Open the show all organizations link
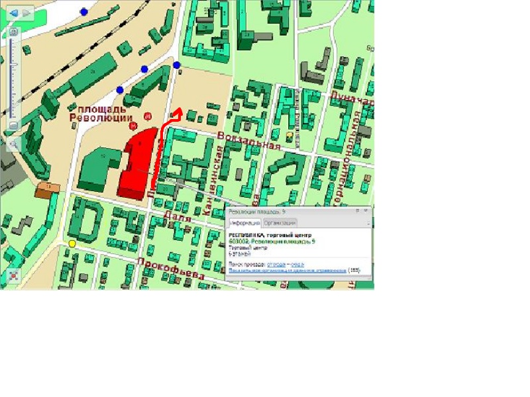This screenshot has width=530, height=397. click(288, 270)
